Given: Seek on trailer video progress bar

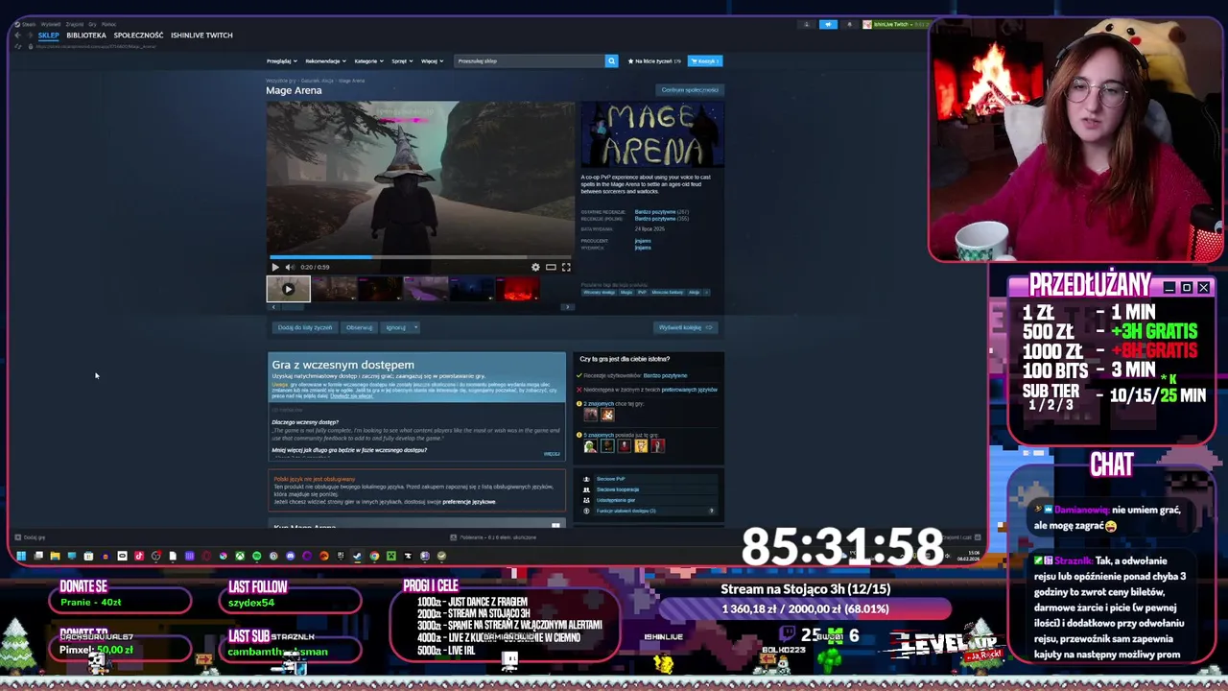Looking at the screenshot, I should (420, 257).
